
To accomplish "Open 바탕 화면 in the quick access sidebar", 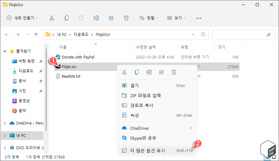I will (27, 61).
